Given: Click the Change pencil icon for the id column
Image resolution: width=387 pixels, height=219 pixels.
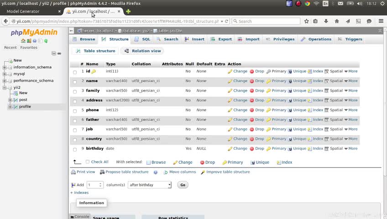Looking at the screenshot, I should point(230,72).
